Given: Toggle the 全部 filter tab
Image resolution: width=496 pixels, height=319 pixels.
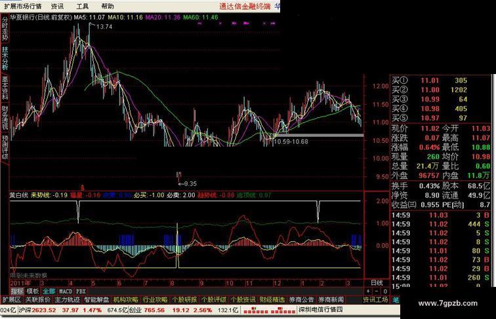Looking at the screenshot, I should point(49,291).
